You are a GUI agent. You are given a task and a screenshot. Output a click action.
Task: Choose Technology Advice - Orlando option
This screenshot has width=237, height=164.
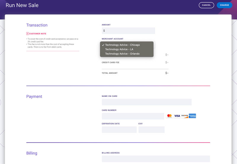[x=127, y=54]
